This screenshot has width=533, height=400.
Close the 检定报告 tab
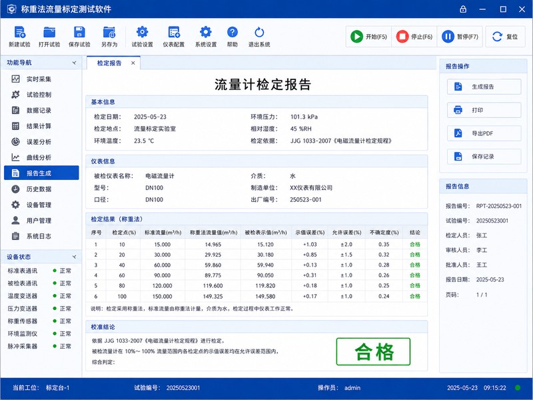133,63
